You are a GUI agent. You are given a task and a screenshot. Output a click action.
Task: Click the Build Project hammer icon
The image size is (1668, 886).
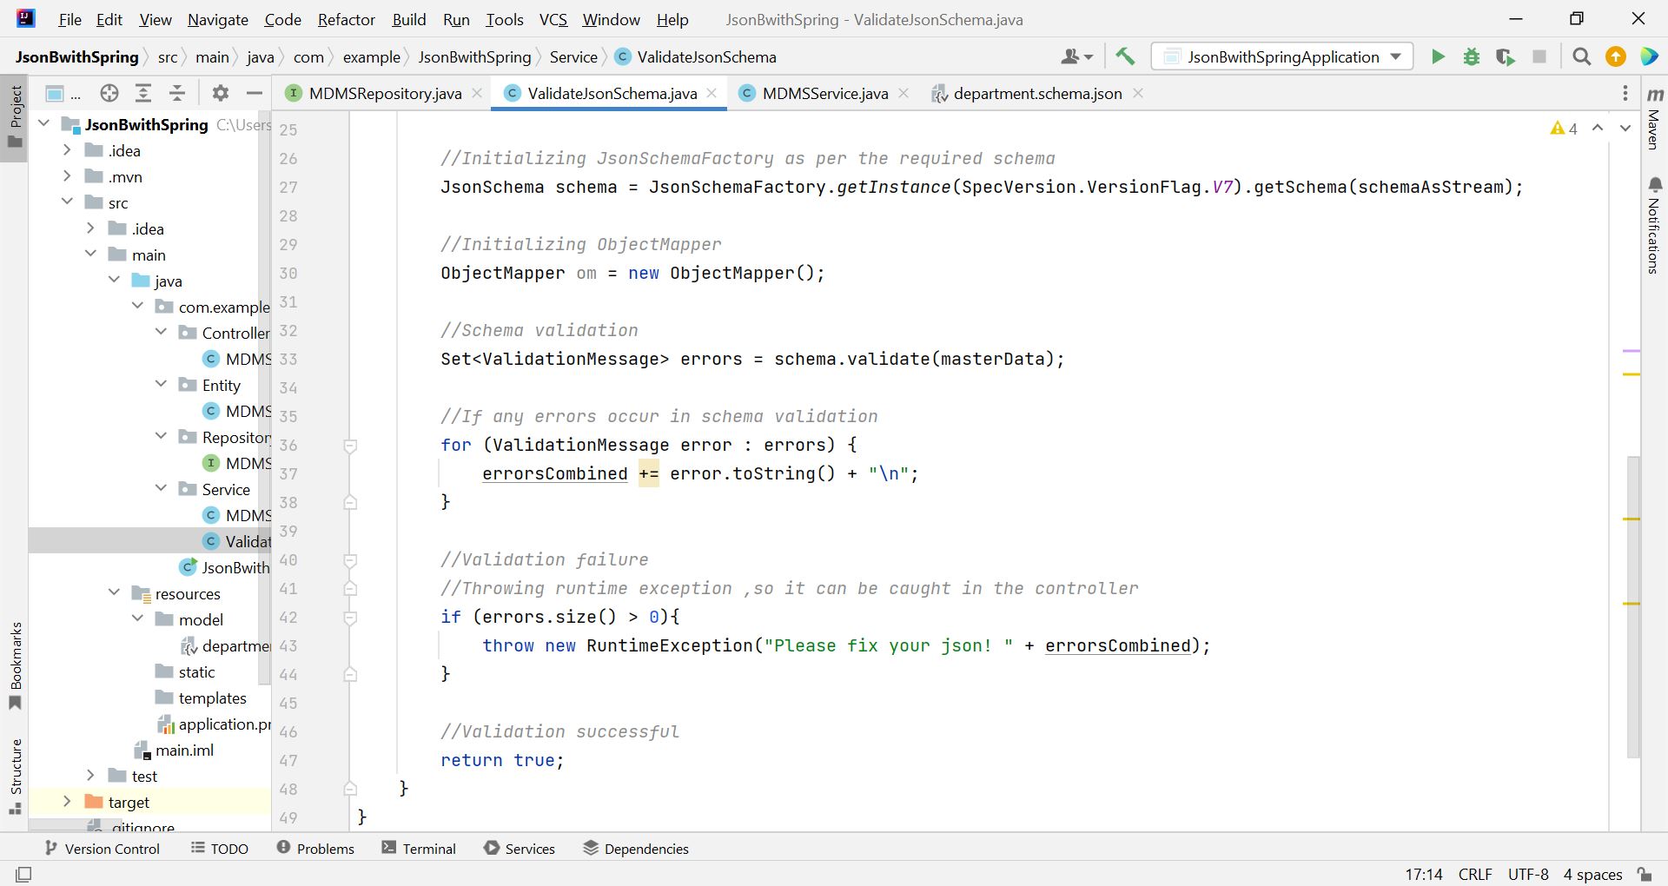click(1125, 57)
